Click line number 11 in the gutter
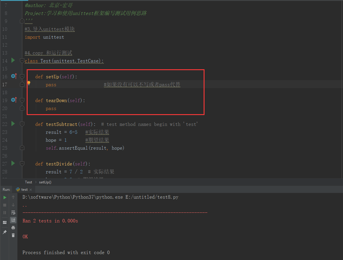 coord(5,37)
